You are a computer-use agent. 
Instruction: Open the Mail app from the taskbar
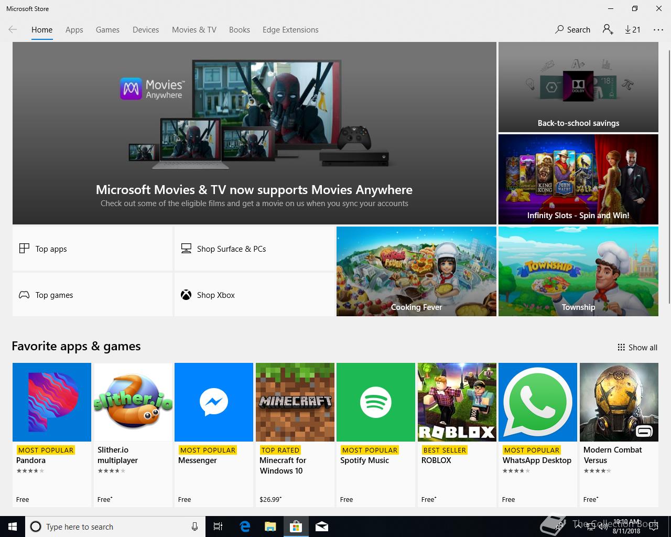pyautogui.click(x=322, y=527)
